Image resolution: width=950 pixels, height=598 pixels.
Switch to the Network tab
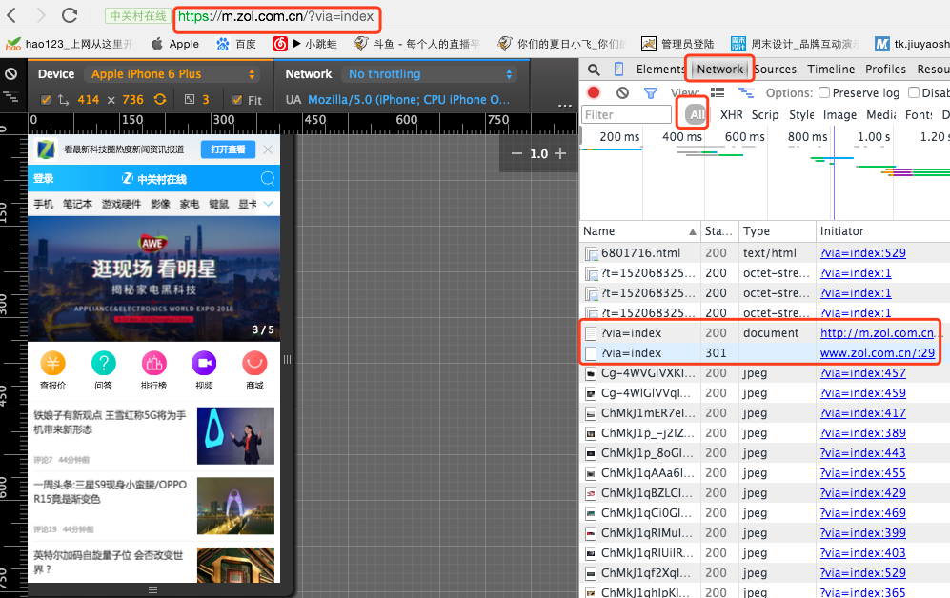pyautogui.click(x=719, y=69)
